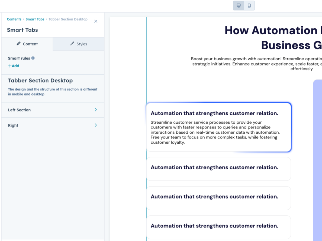Image resolution: width=322 pixels, height=241 pixels.
Task: Select the third automation tab card
Action: tap(218, 198)
